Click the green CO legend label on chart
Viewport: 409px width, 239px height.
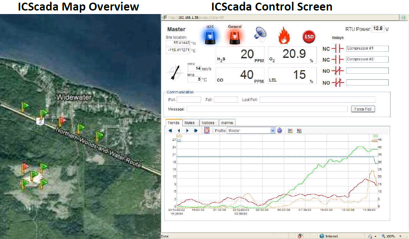375,136
